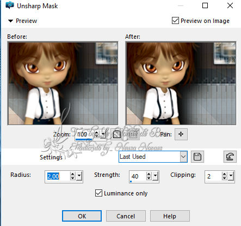Click the Zoom percentage field
Screen dimensions: 241x226
coord(85,134)
